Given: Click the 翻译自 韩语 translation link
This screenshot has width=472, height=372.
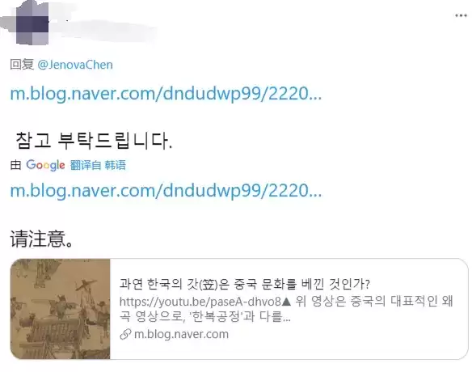Looking at the screenshot, I should [98, 165].
